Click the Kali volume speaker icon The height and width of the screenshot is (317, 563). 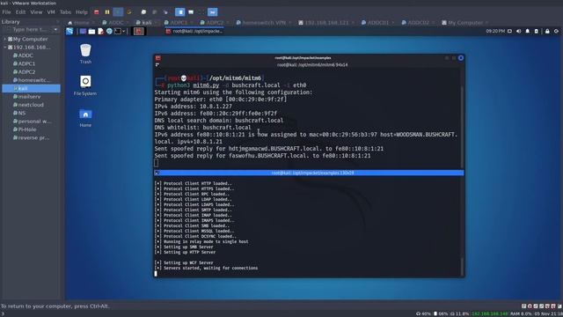[518, 32]
